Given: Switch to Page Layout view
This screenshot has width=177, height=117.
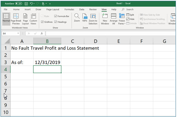Looking at the screenshot, I should point(25,19).
